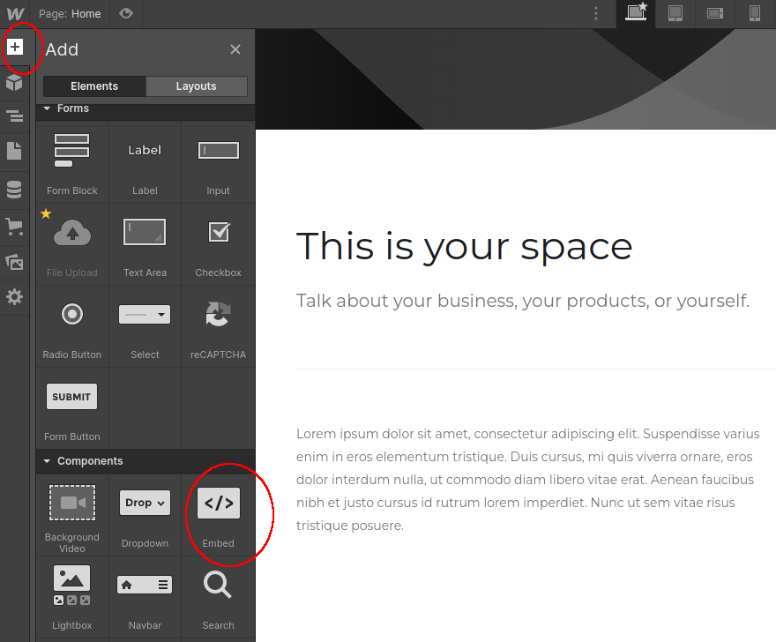The height and width of the screenshot is (642, 776).
Task: Open the Navigator panel icon
Action: pyautogui.click(x=14, y=116)
